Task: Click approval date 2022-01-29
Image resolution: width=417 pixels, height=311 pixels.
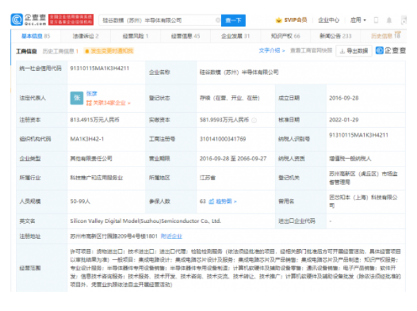Action: tap(344, 120)
